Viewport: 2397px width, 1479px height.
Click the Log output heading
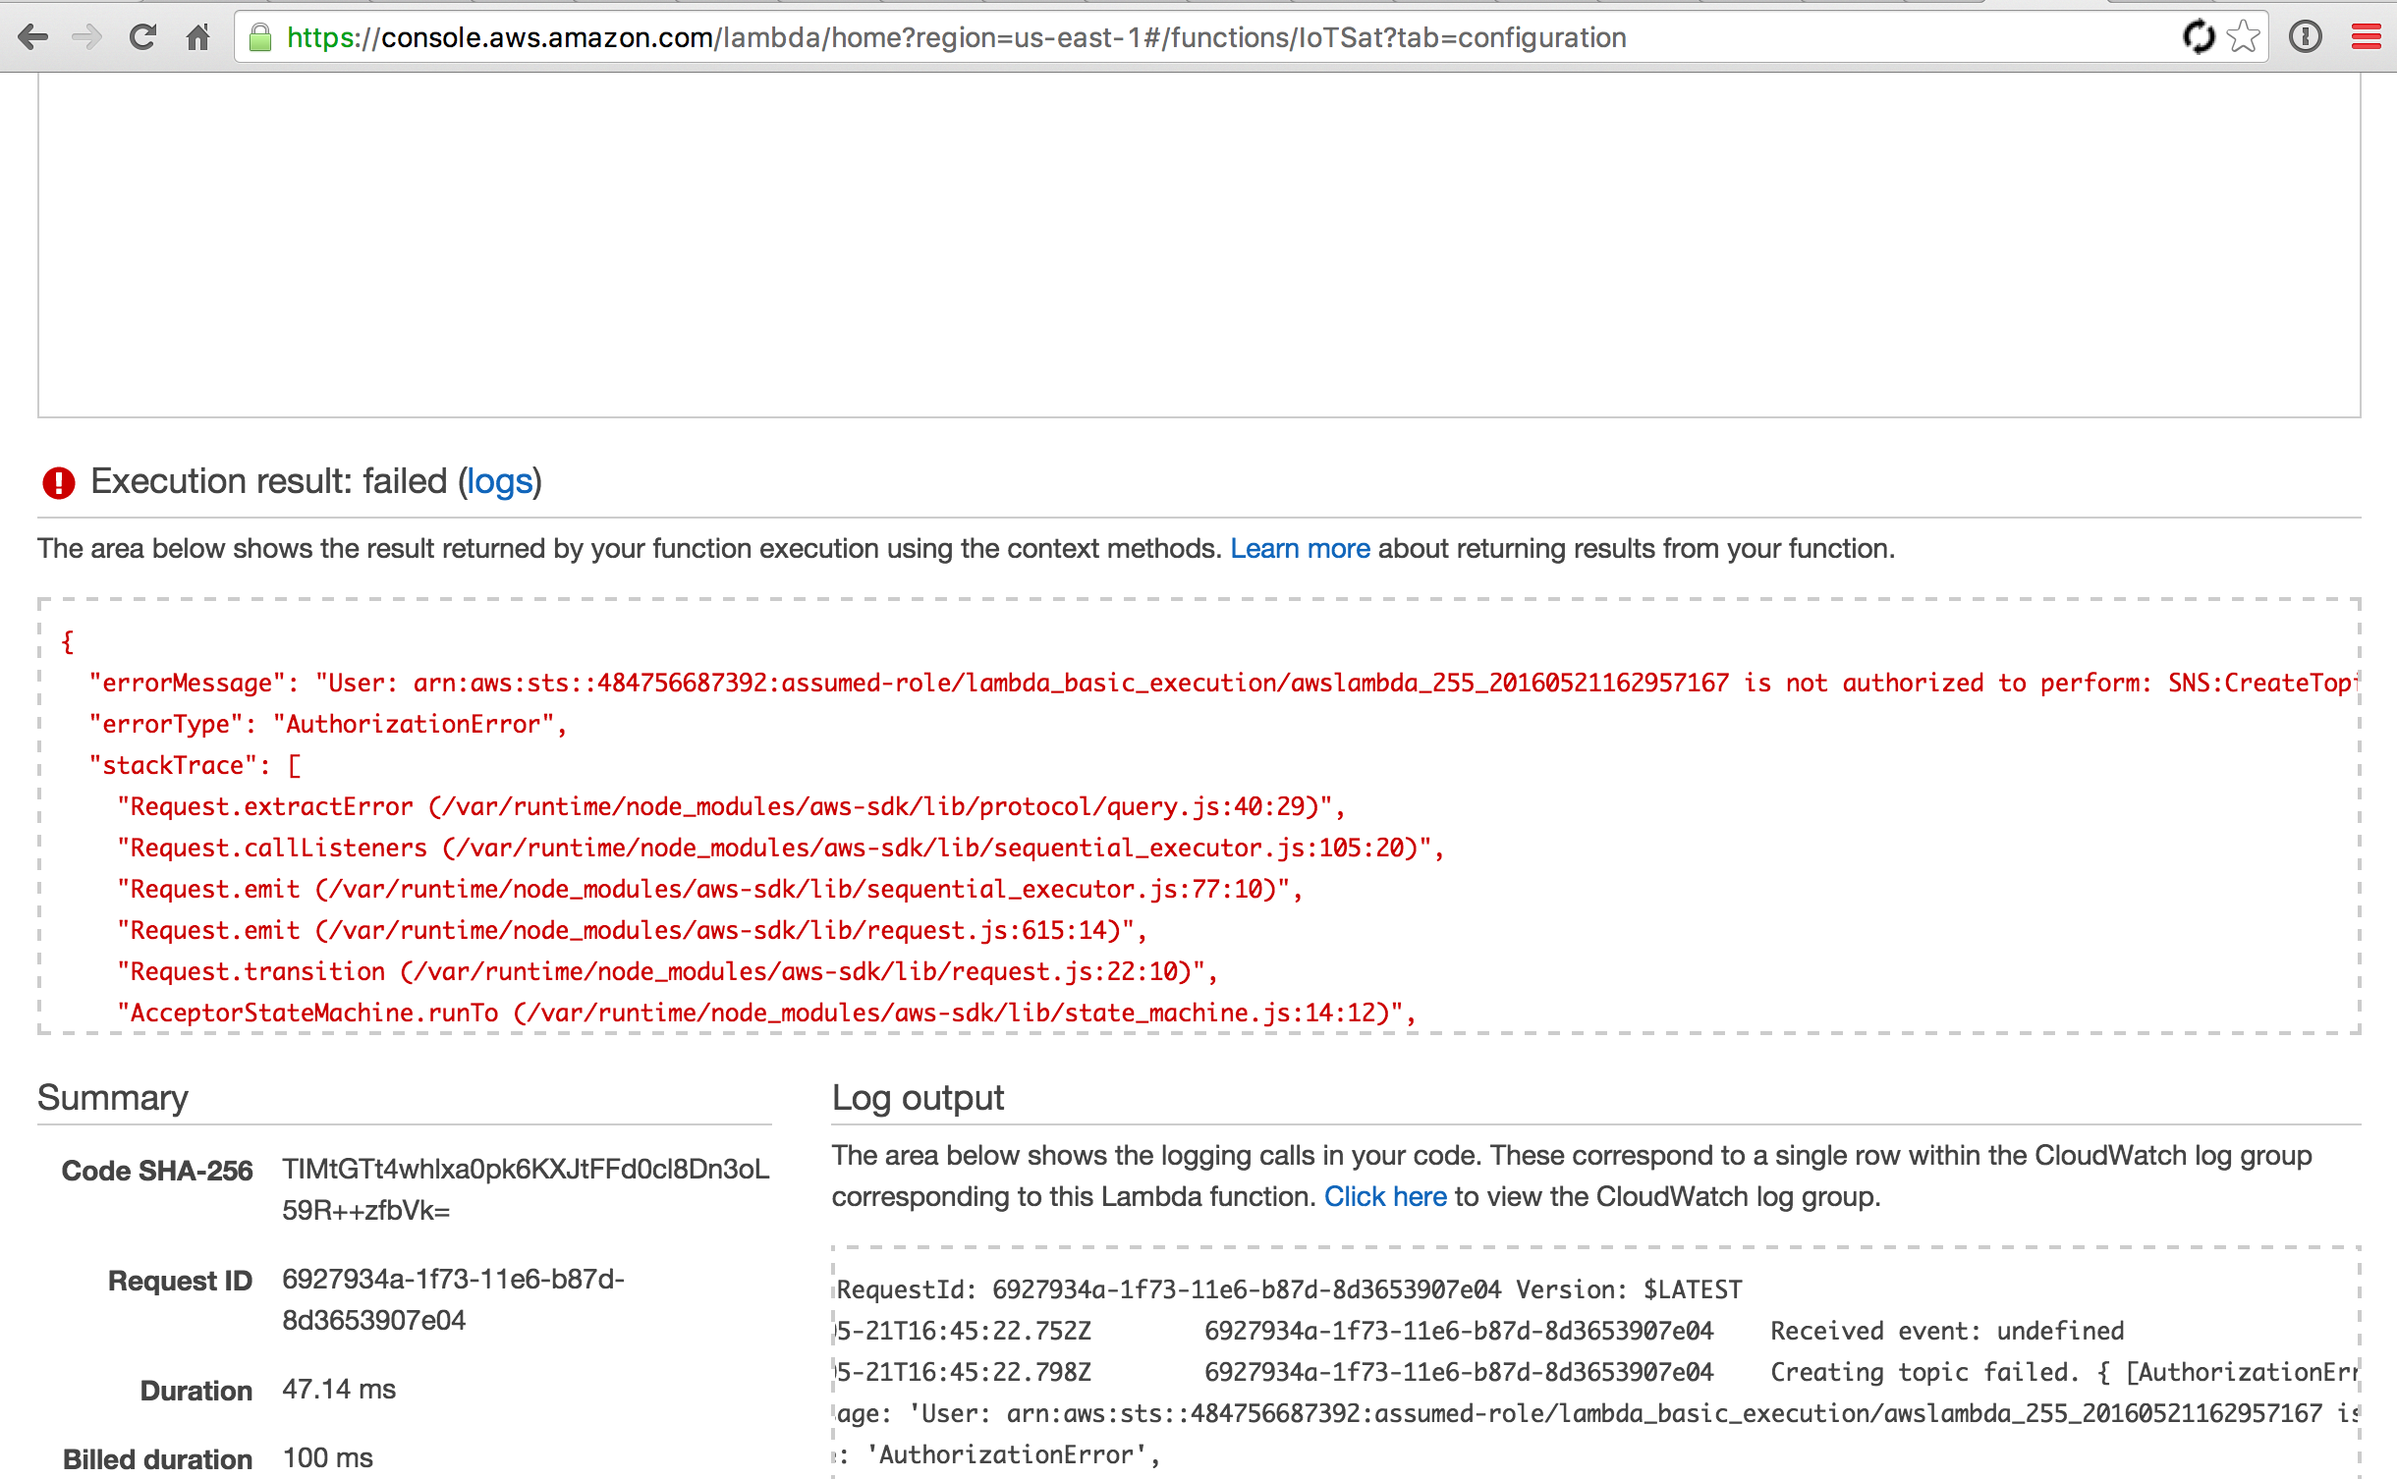click(x=918, y=1097)
